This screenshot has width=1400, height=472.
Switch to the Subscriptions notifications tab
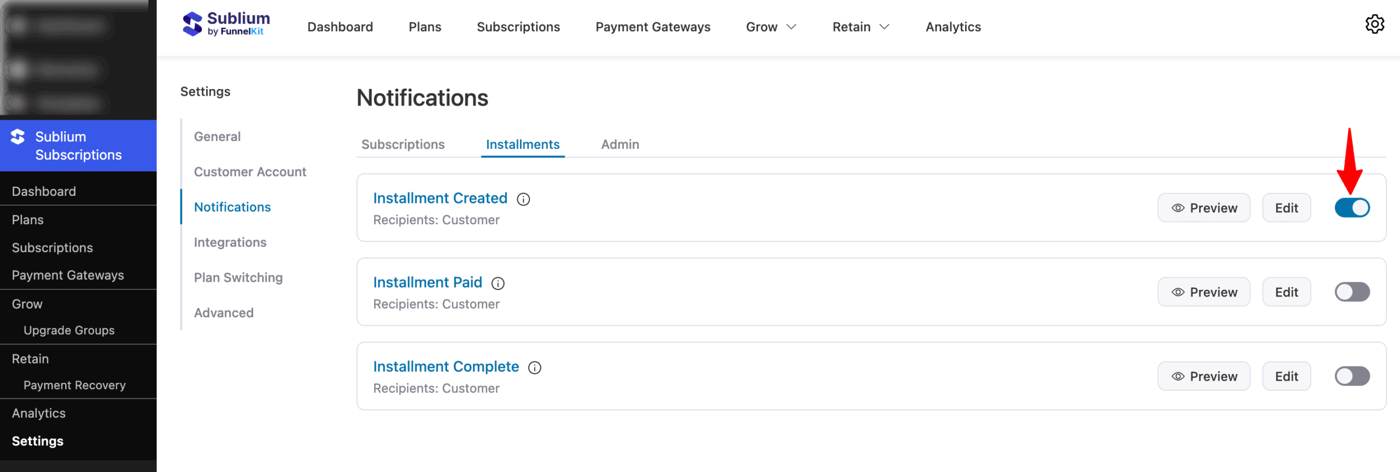pyautogui.click(x=402, y=144)
